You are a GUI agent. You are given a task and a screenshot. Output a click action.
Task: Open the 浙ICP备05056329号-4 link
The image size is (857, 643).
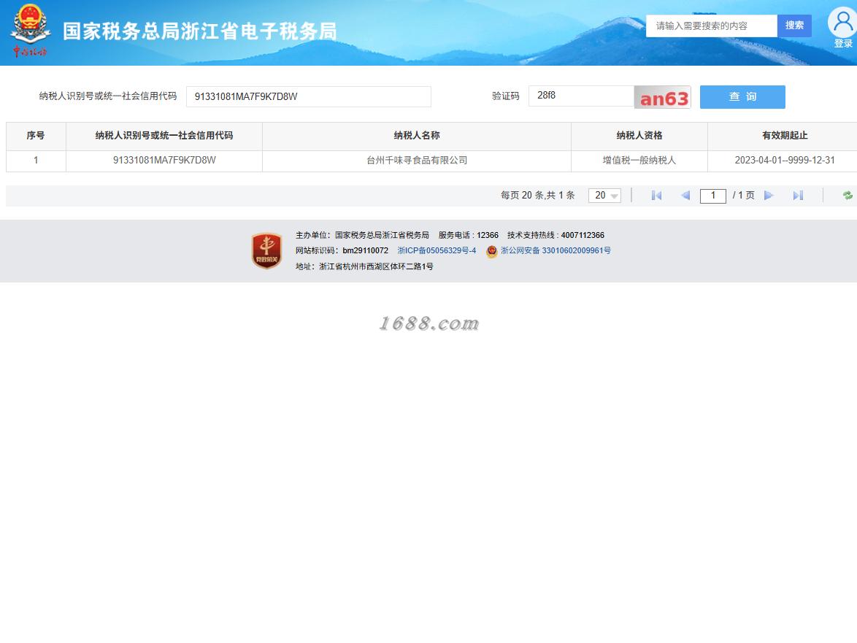point(437,251)
